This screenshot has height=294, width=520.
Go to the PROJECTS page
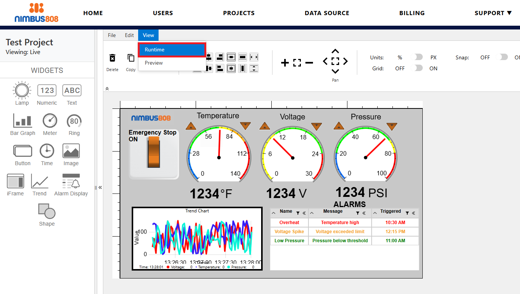[239, 13]
